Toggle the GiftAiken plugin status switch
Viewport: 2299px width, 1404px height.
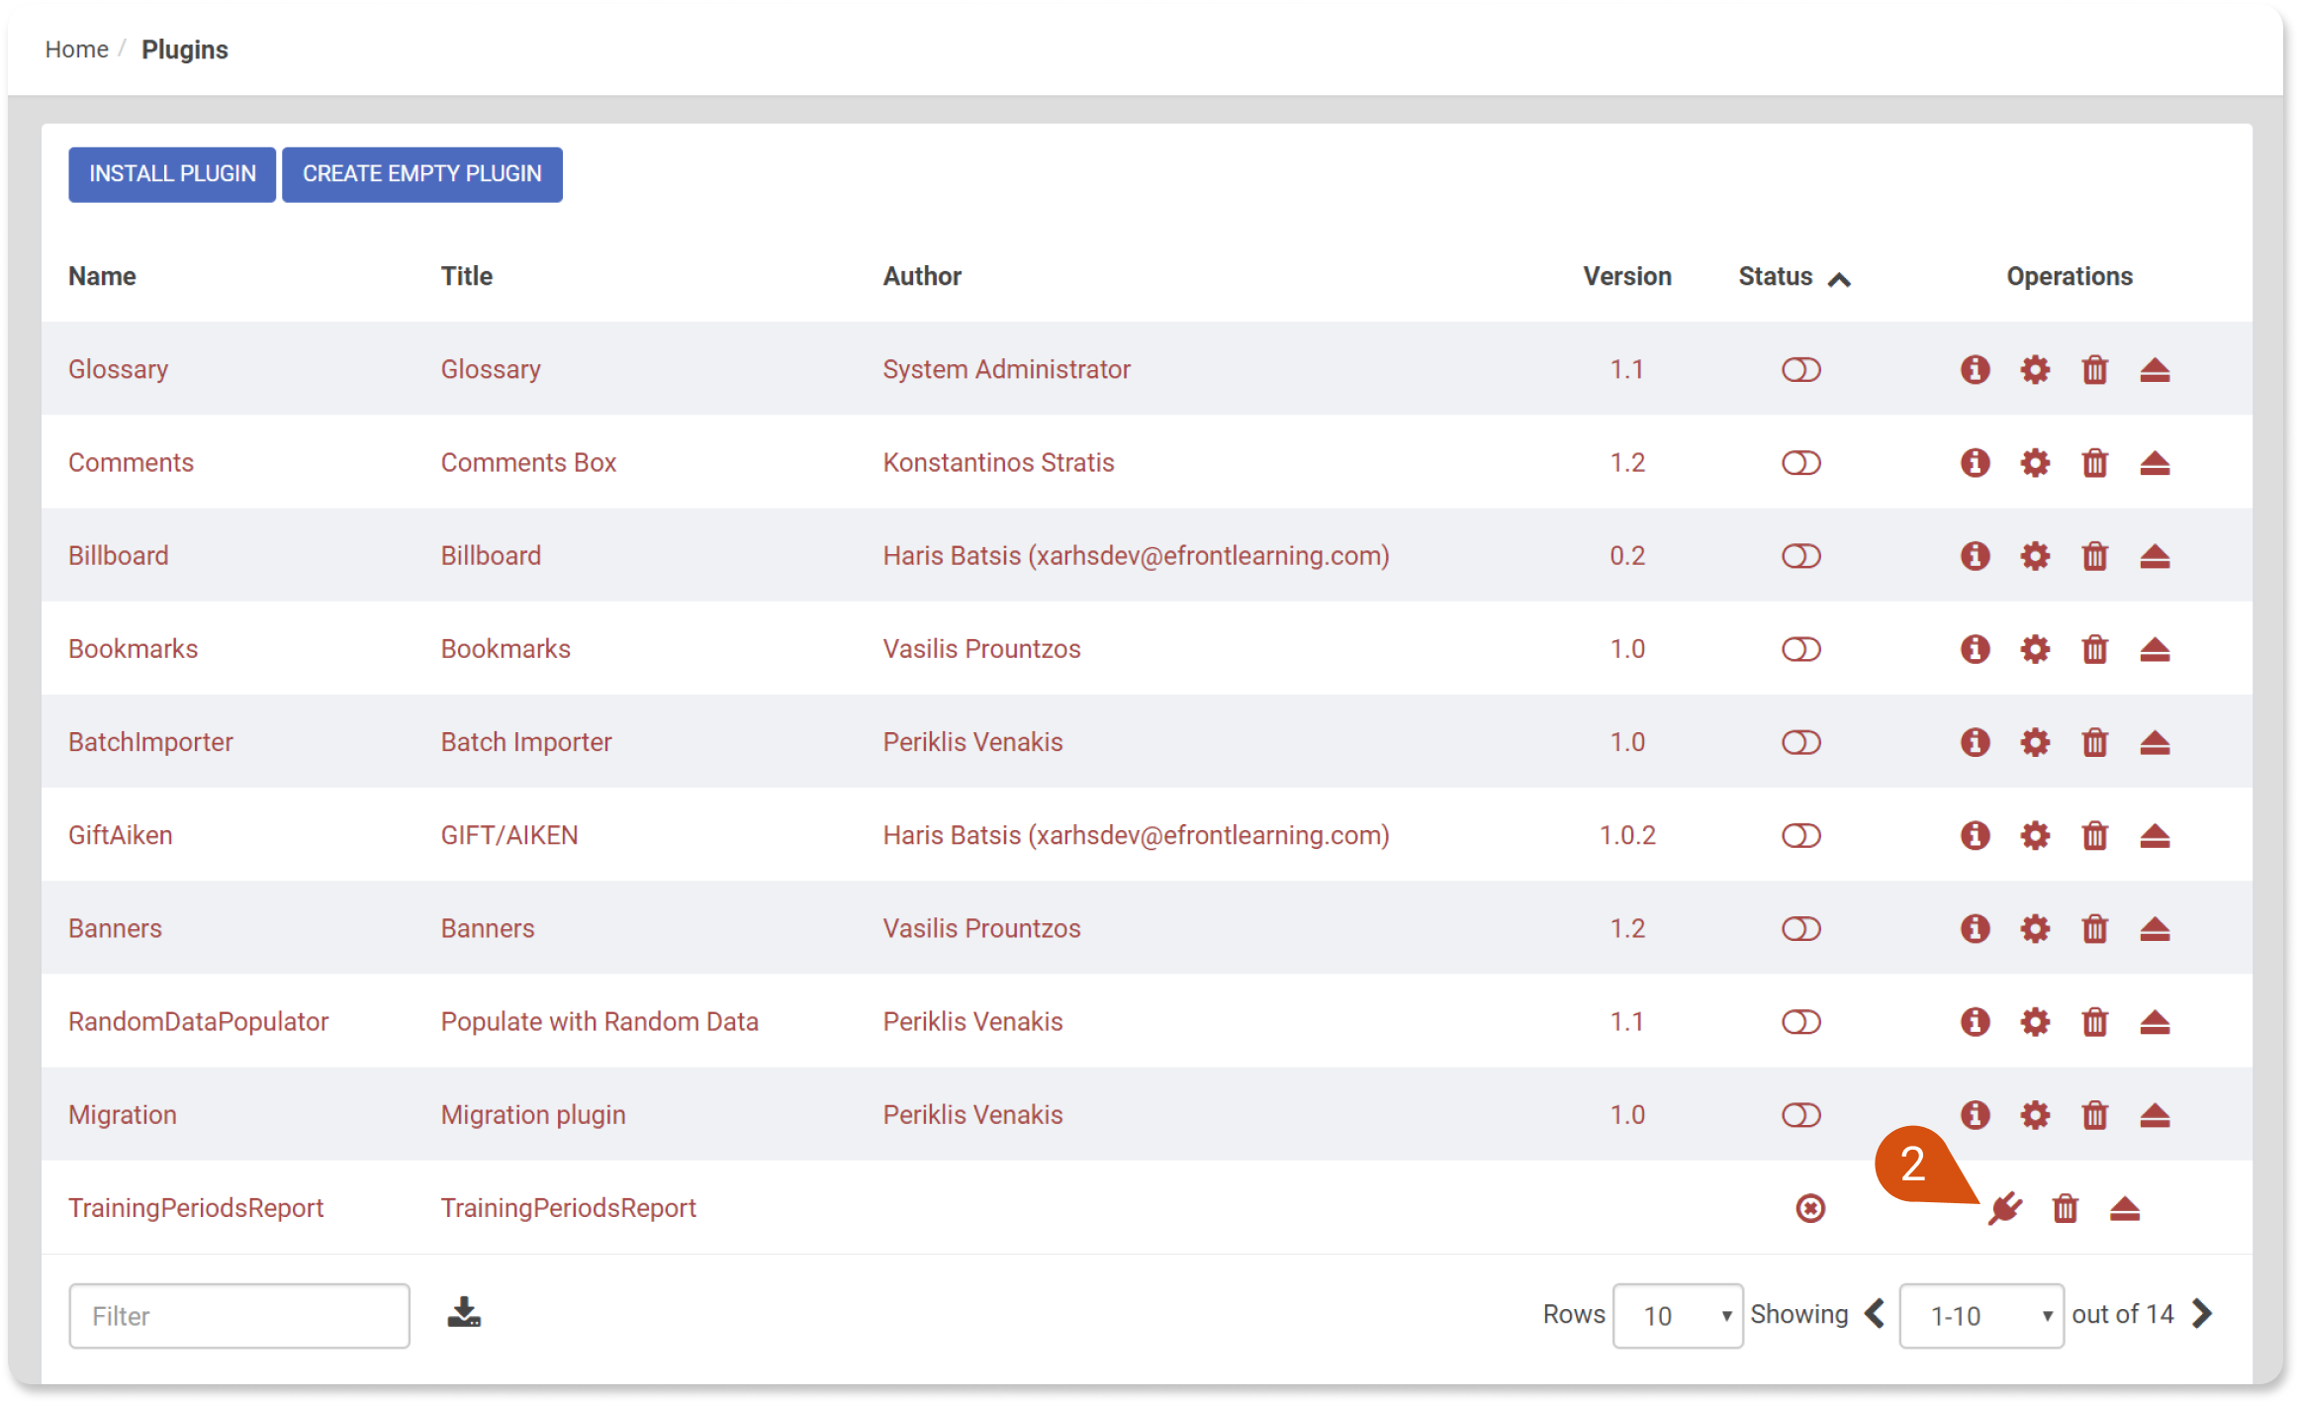pos(1801,836)
